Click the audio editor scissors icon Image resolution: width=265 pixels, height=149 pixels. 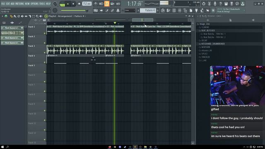coord(209,4)
